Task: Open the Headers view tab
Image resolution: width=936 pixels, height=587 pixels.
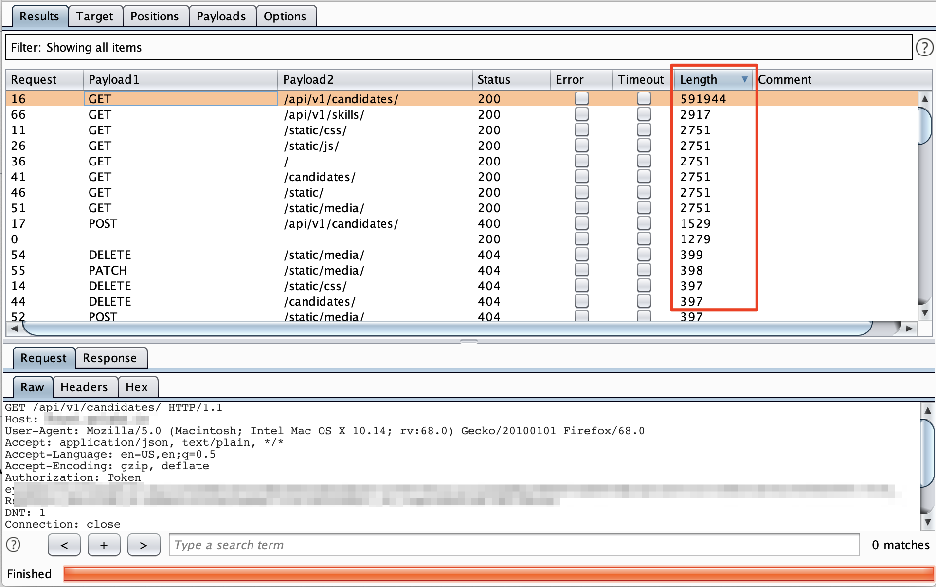Action: (84, 387)
